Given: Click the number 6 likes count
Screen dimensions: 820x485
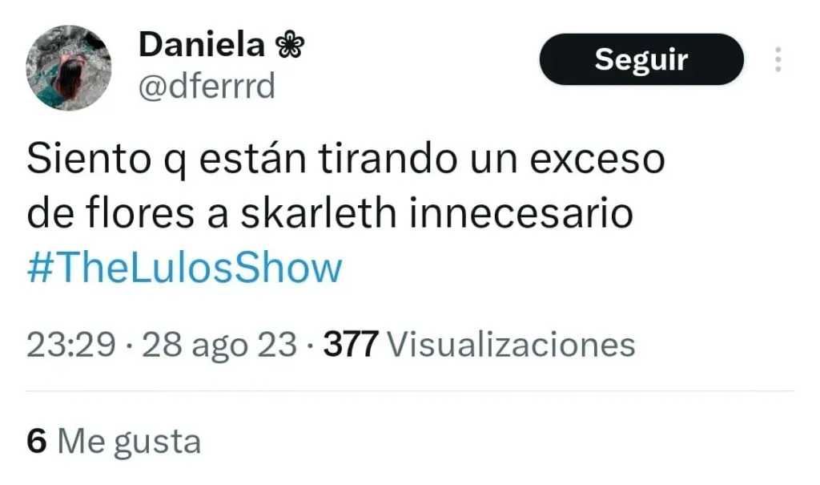Looking at the screenshot, I should [37, 441].
